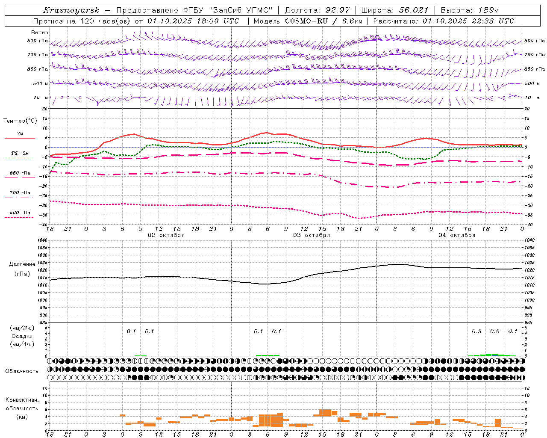The width and height of the screenshot is (547, 438).
Task: Click the 850 гПа temperature legend entry
Action: click(x=20, y=173)
